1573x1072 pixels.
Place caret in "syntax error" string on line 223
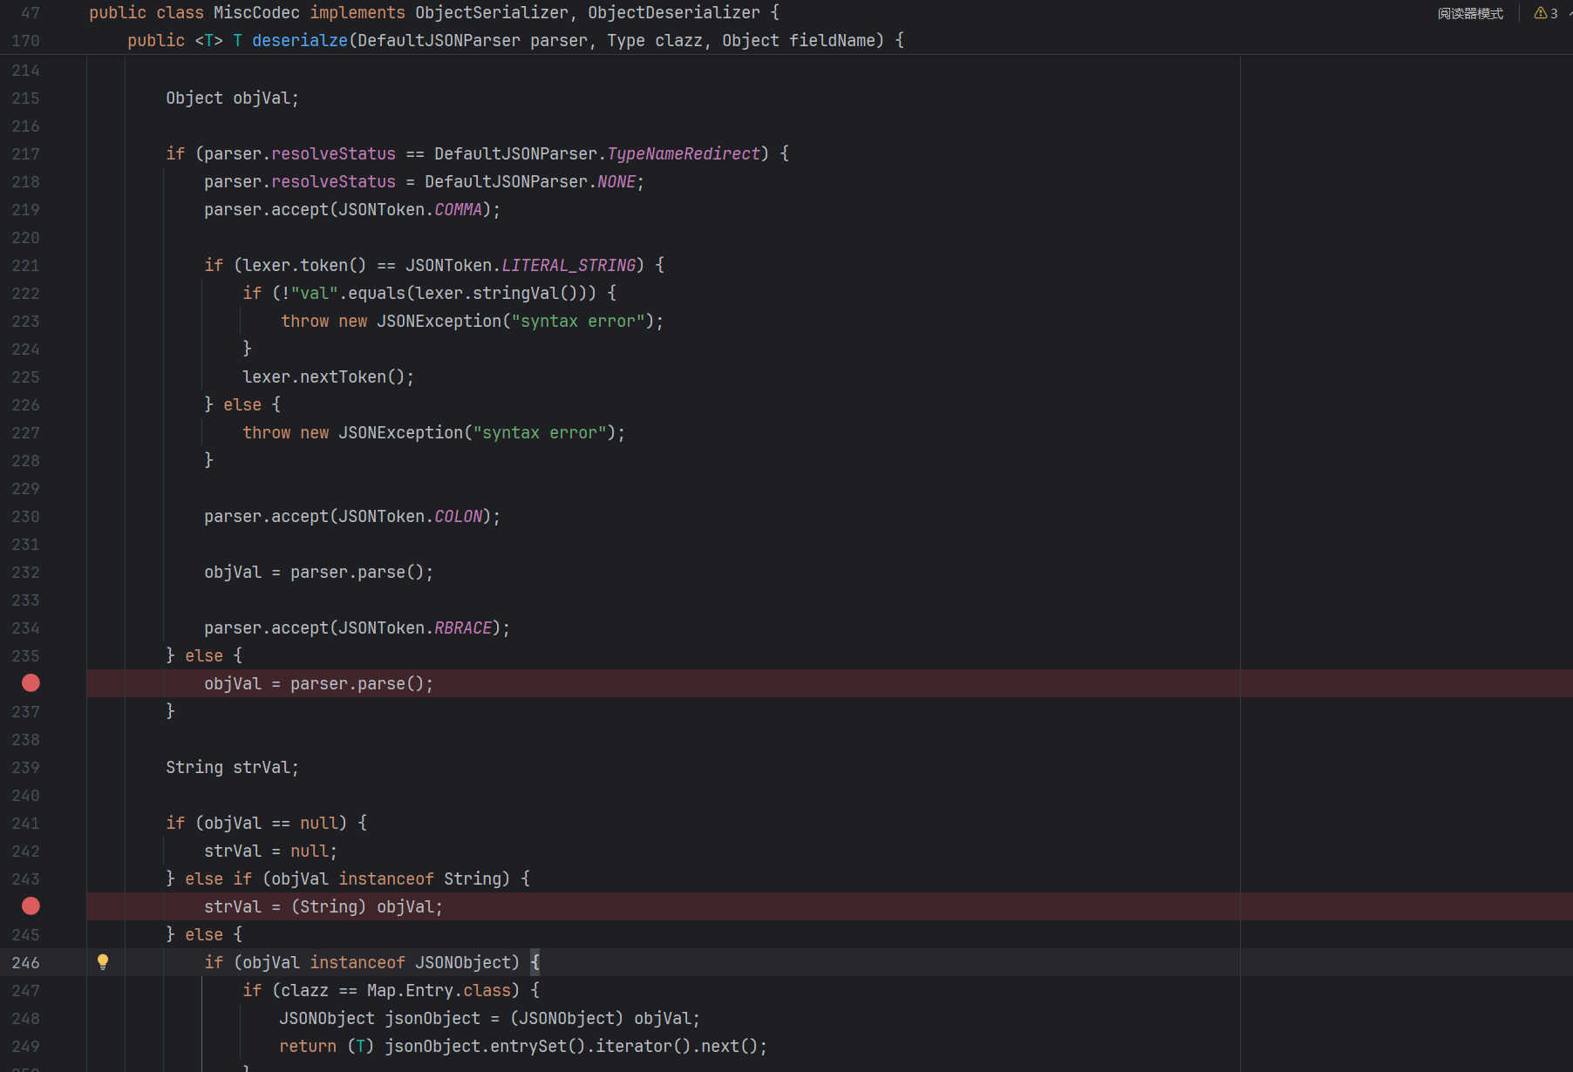click(577, 322)
